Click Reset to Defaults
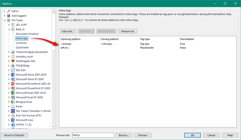Viewport: 241px width, 140px height. click(x=14, y=135)
